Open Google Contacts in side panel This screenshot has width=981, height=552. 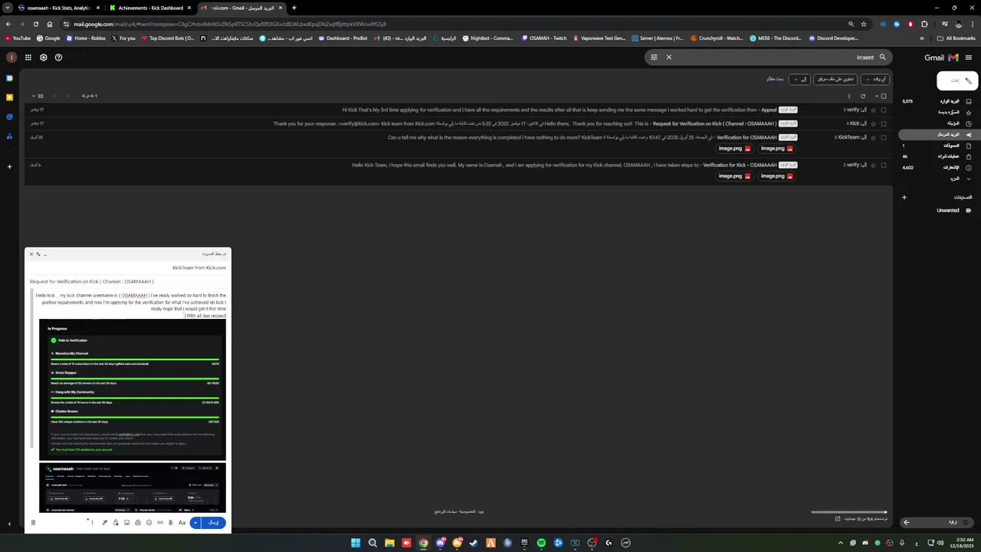[9, 136]
